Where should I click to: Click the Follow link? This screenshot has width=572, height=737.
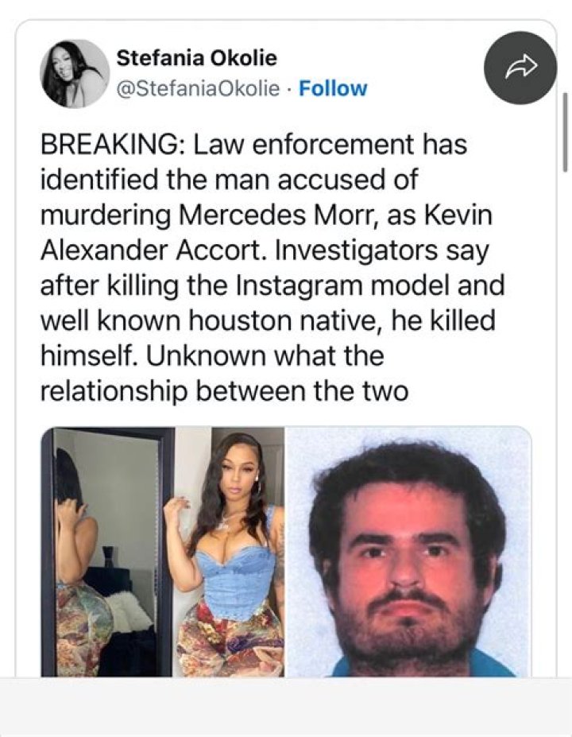pos(333,88)
